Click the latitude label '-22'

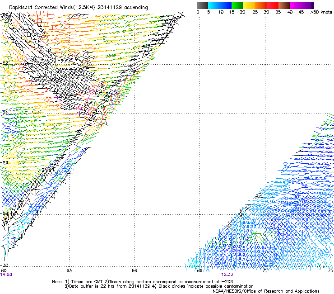[5, 63]
